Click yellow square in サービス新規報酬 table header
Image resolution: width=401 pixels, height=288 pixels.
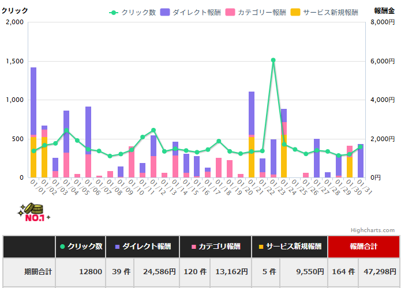(260, 247)
